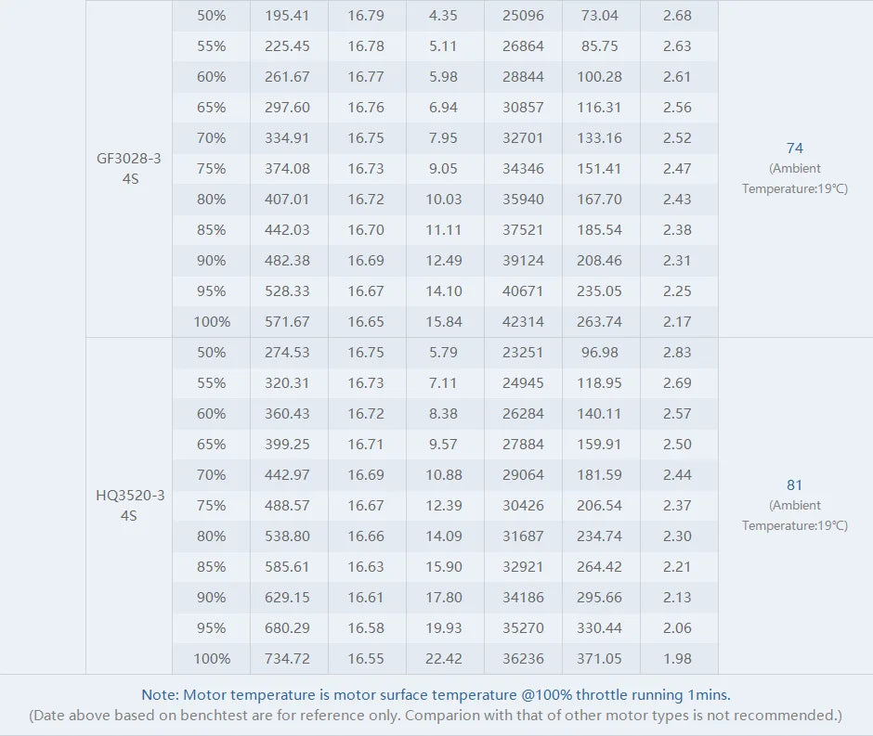
Task: Click the motor temperature note text
Action: coord(436,694)
